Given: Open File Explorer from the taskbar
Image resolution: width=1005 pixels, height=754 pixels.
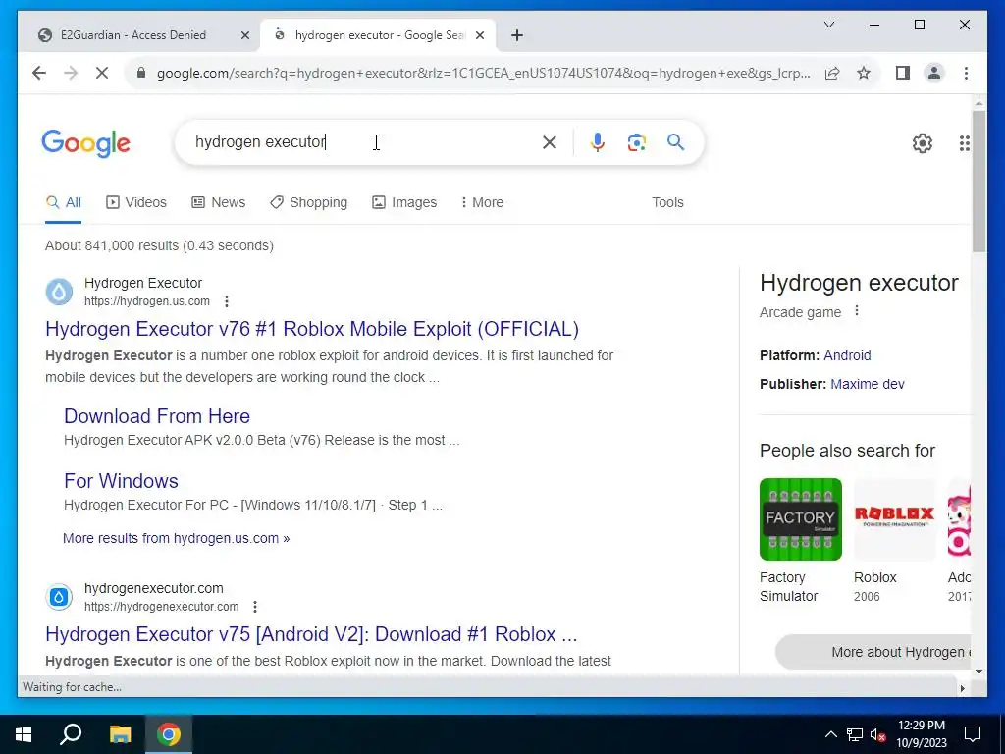Looking at the screenshot, I should (120, 734).
